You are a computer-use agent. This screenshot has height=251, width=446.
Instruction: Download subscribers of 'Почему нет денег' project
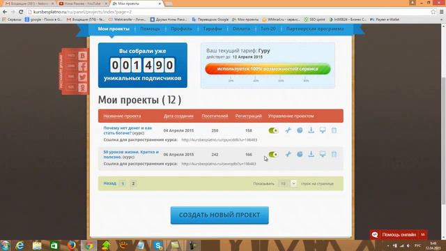[312, 130]
